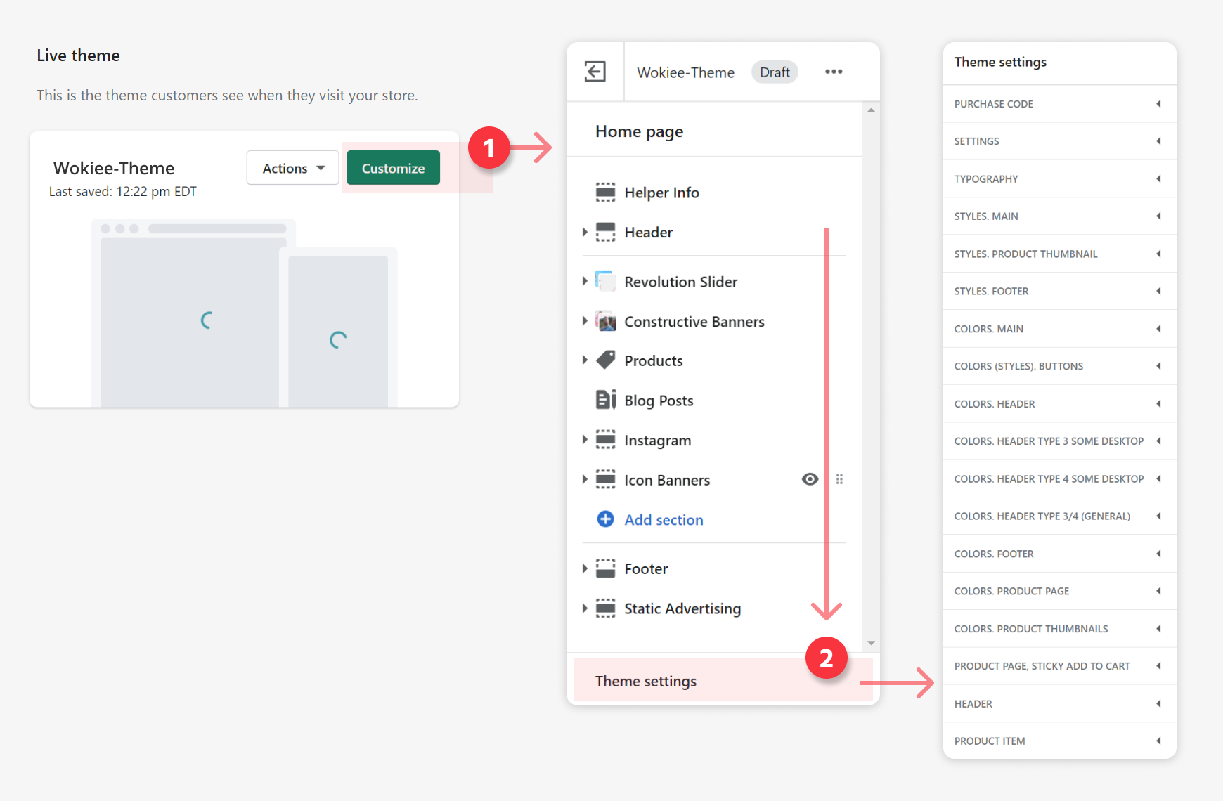Click the green Customize button
The width and height of the screenshot is (1223, 801).
coord(393,169)
